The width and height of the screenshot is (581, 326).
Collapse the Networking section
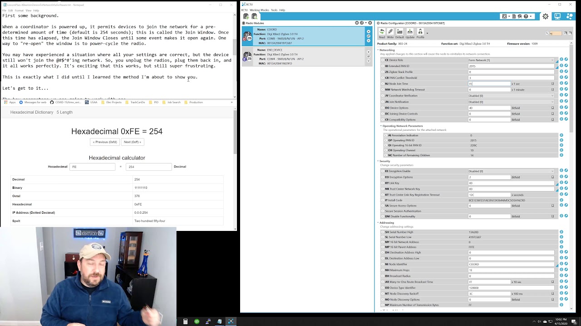coord(378,50)
